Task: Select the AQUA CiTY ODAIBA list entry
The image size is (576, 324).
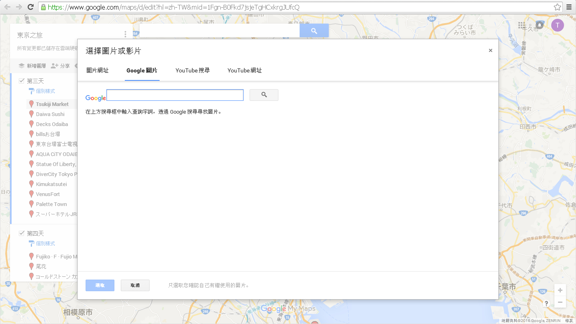Action: click(x=56, y=154)
